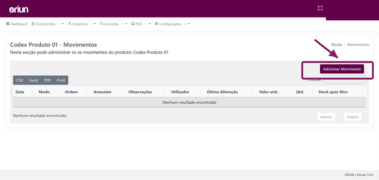The image size is (379, 180).
Task: Export table to Excel
Action: tap(34, 80)
